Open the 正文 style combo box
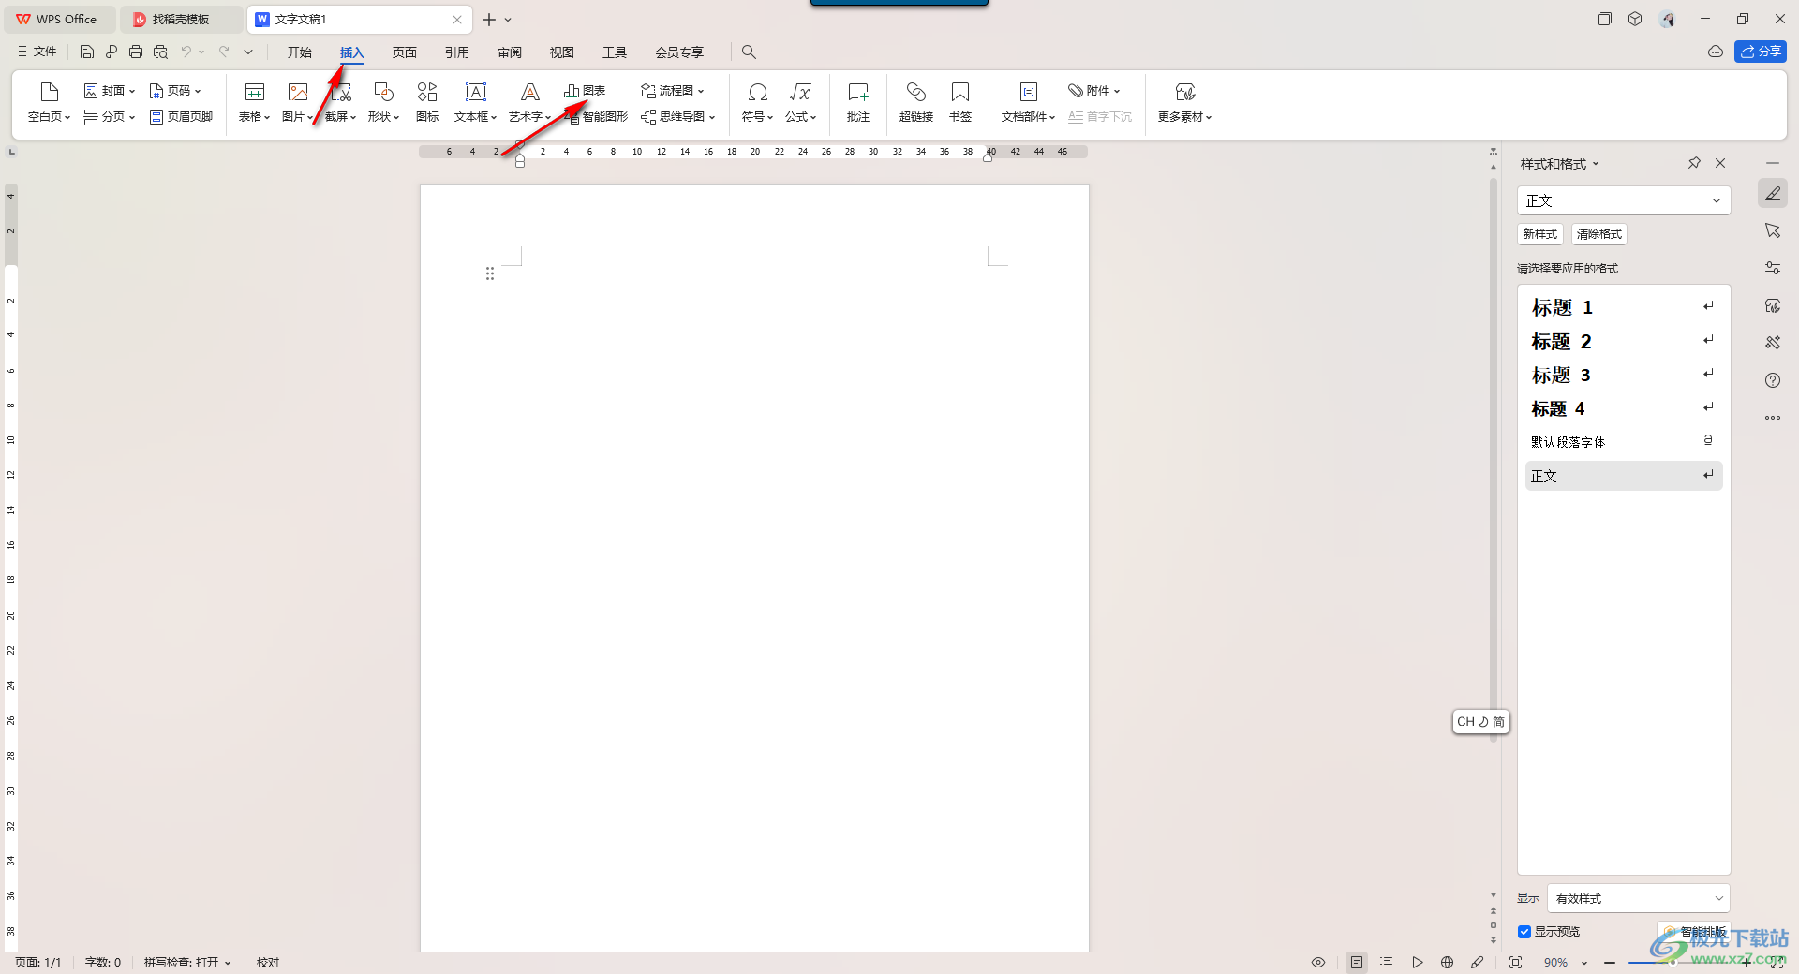Image resolution: width=1799 pixels, height=974 pixels. point(1624,200)
